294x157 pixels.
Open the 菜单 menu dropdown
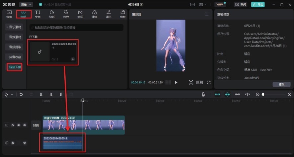pos(26,5)
